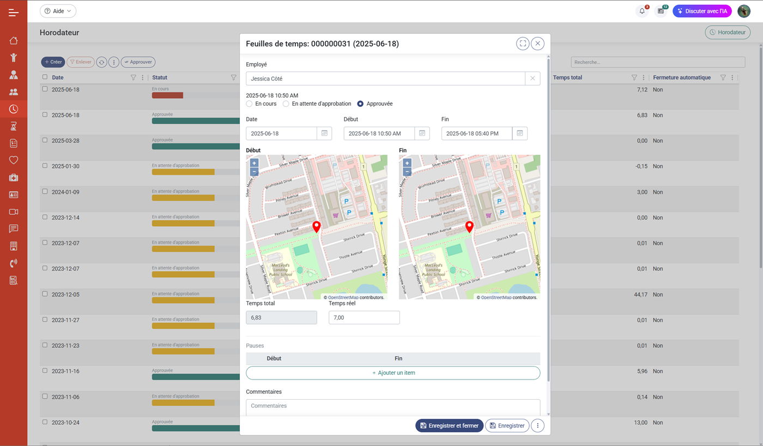Open the Date field calendar picker

click(324, 133)
